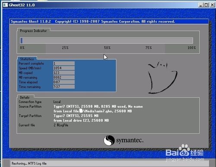Click the "100%" progress marker
This screenshot has height=167, width=216.
[191, 48]
